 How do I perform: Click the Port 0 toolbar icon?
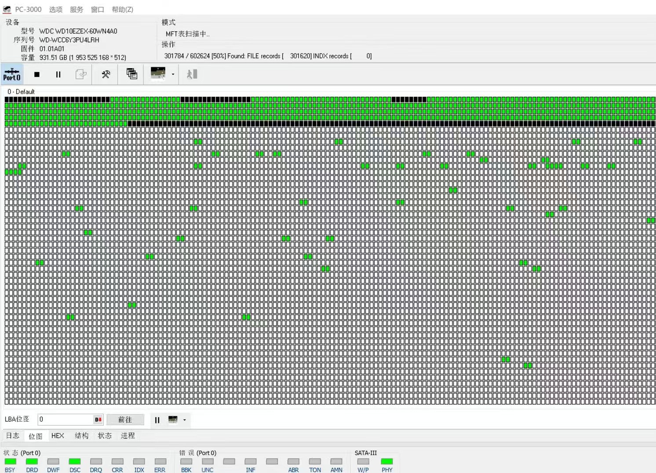(x=12, y=74)
